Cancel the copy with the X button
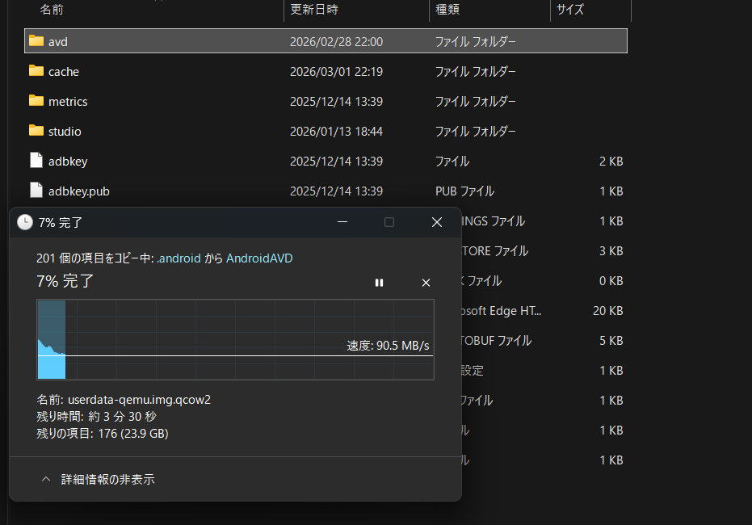 (426, 283)
